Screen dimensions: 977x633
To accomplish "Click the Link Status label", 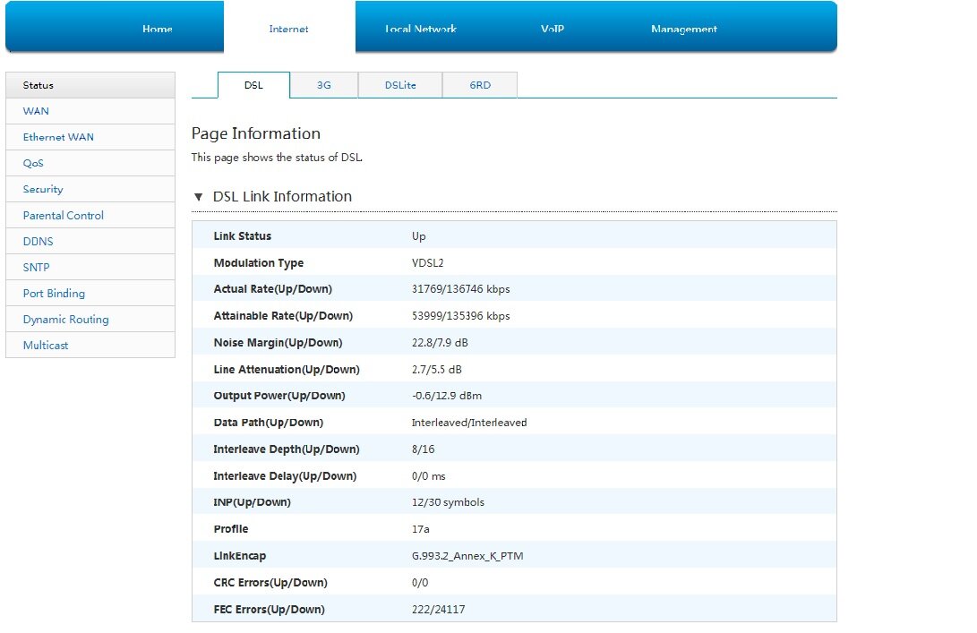I will (x=243, y=236).
